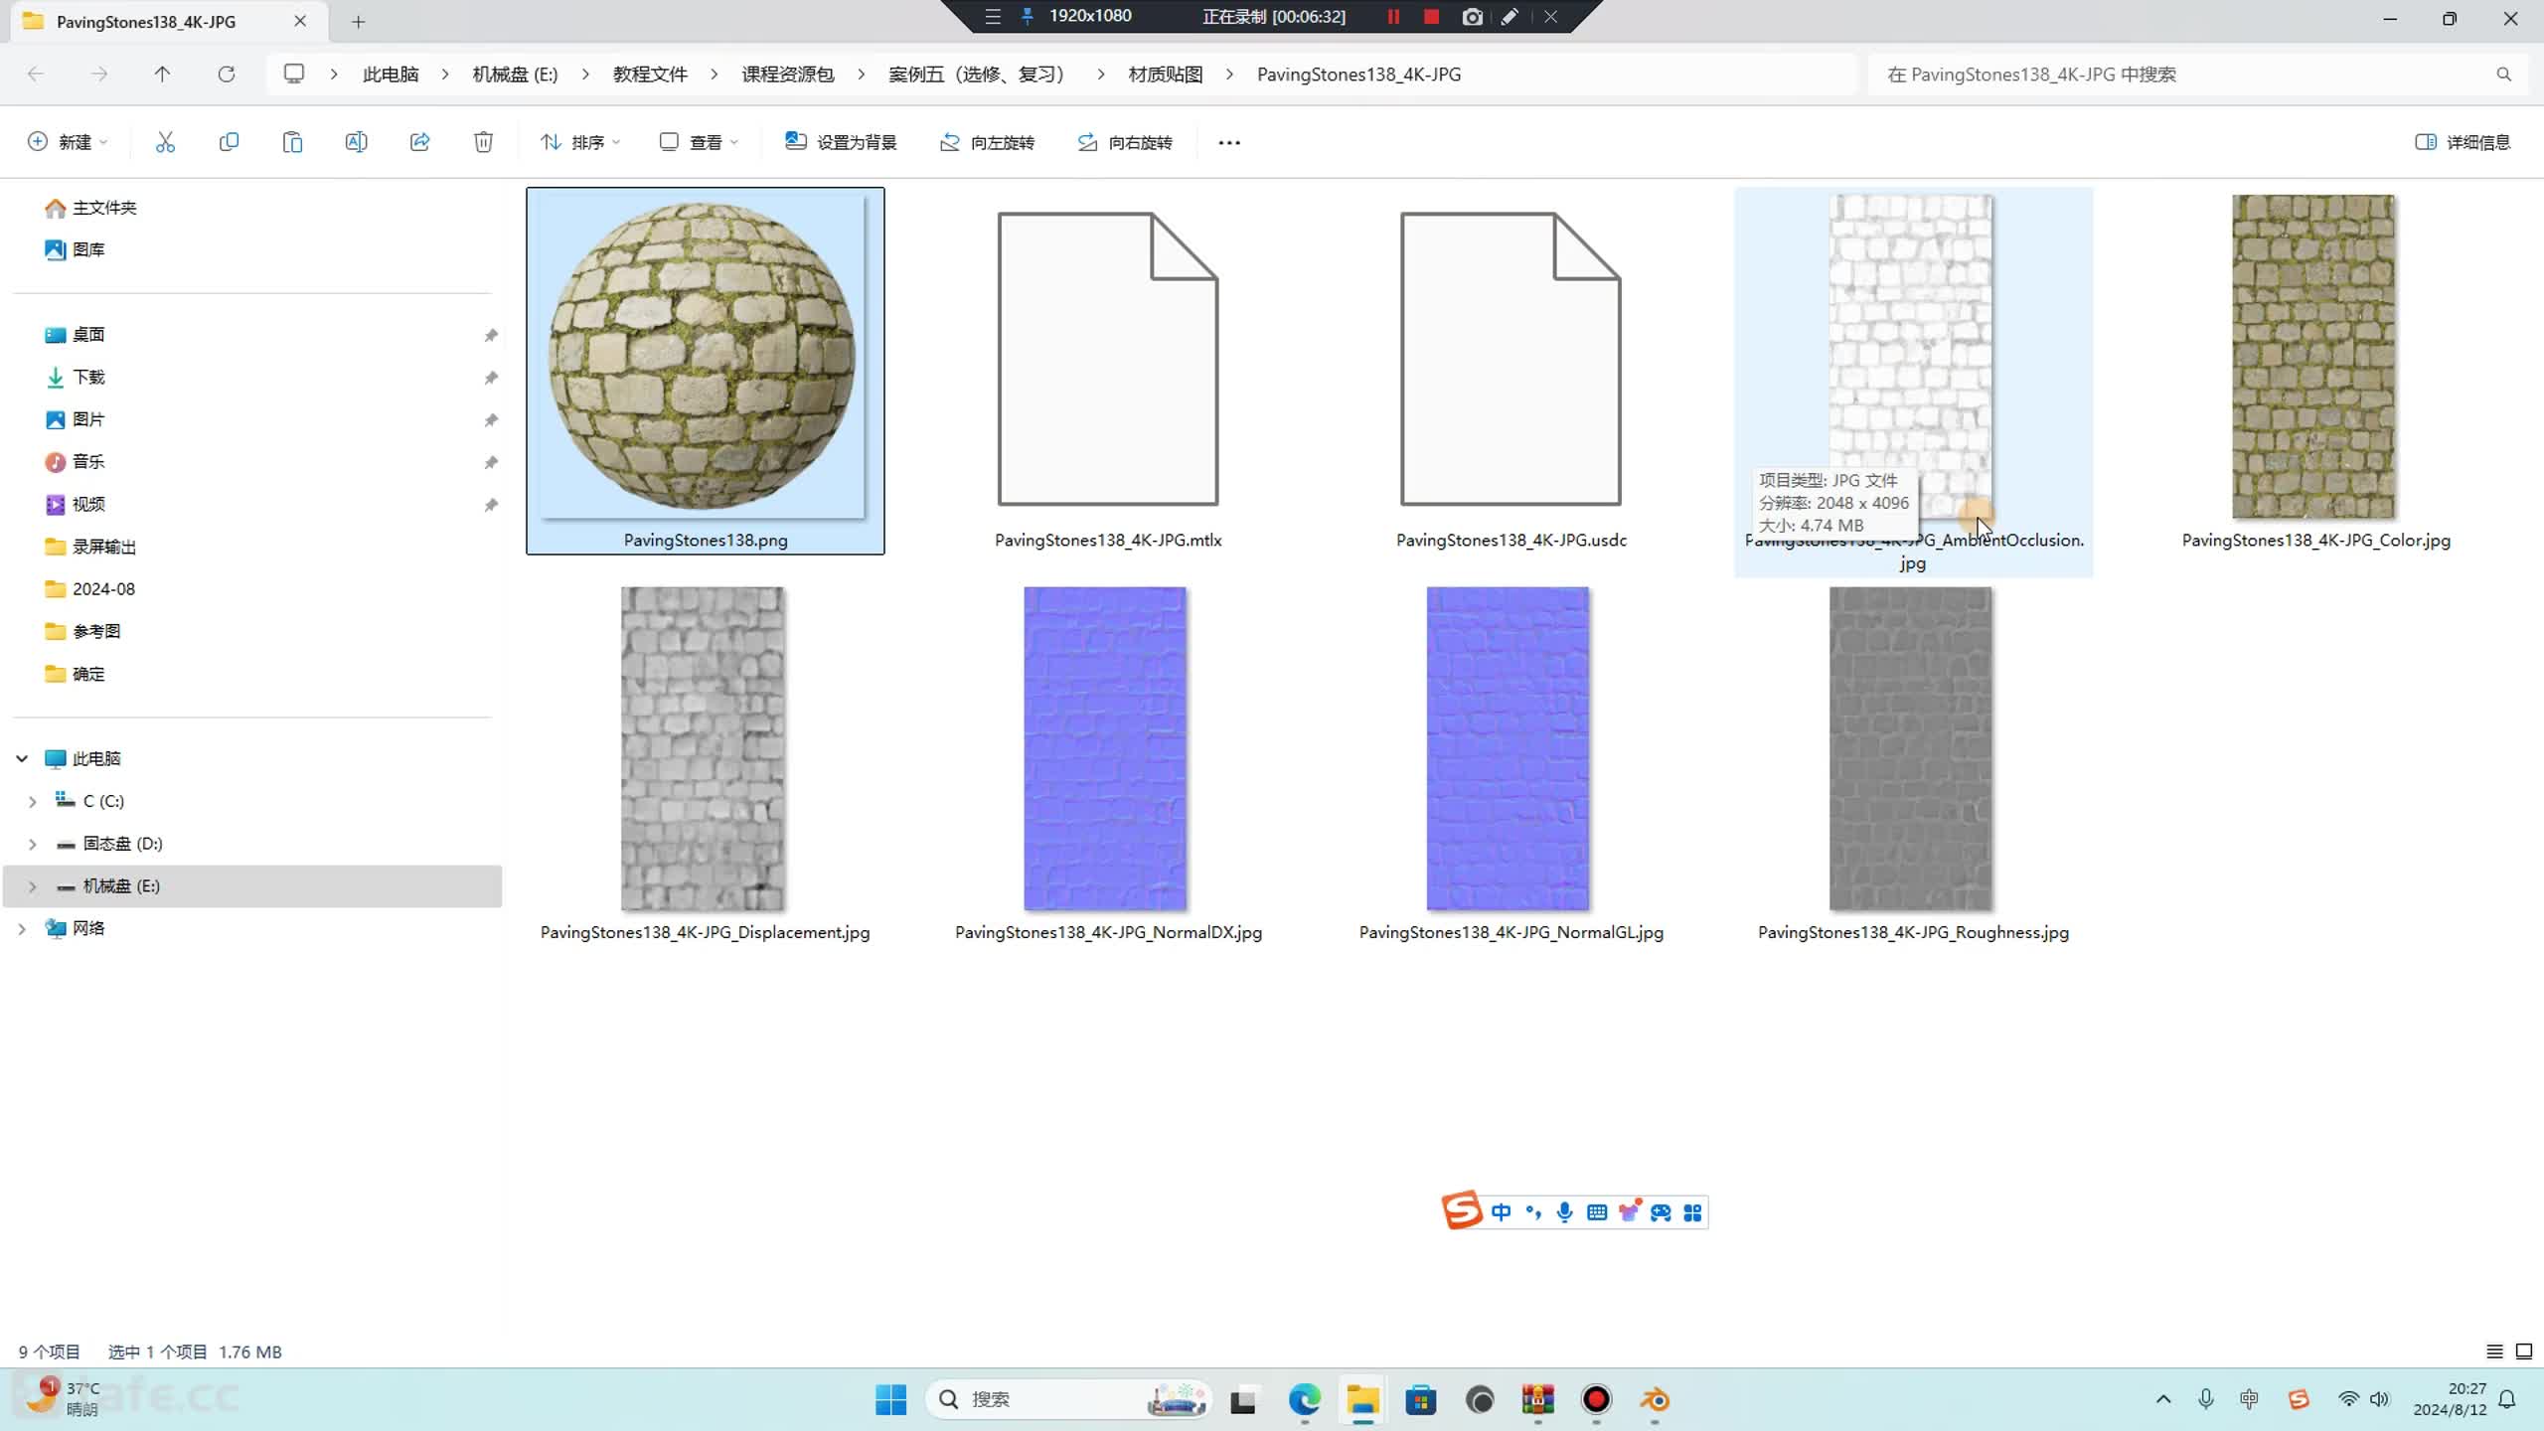Toggle Sogou punctuation mode
Screen dimensions: 2544x1431
1533,1211
